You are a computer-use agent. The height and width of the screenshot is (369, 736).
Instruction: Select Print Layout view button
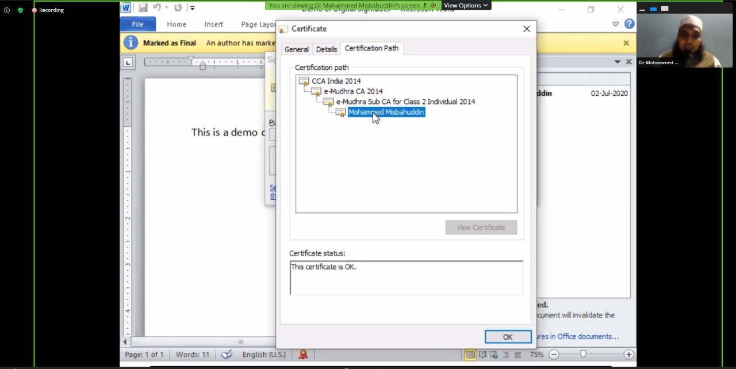click(470, 355)
